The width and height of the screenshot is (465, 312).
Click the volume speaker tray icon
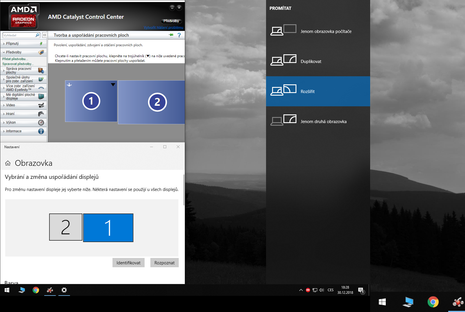click(322, 290)
